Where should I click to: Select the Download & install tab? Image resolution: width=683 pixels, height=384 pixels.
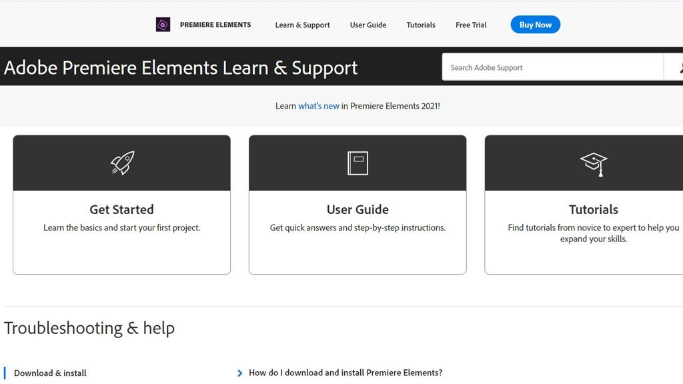[x=50, y=373]
